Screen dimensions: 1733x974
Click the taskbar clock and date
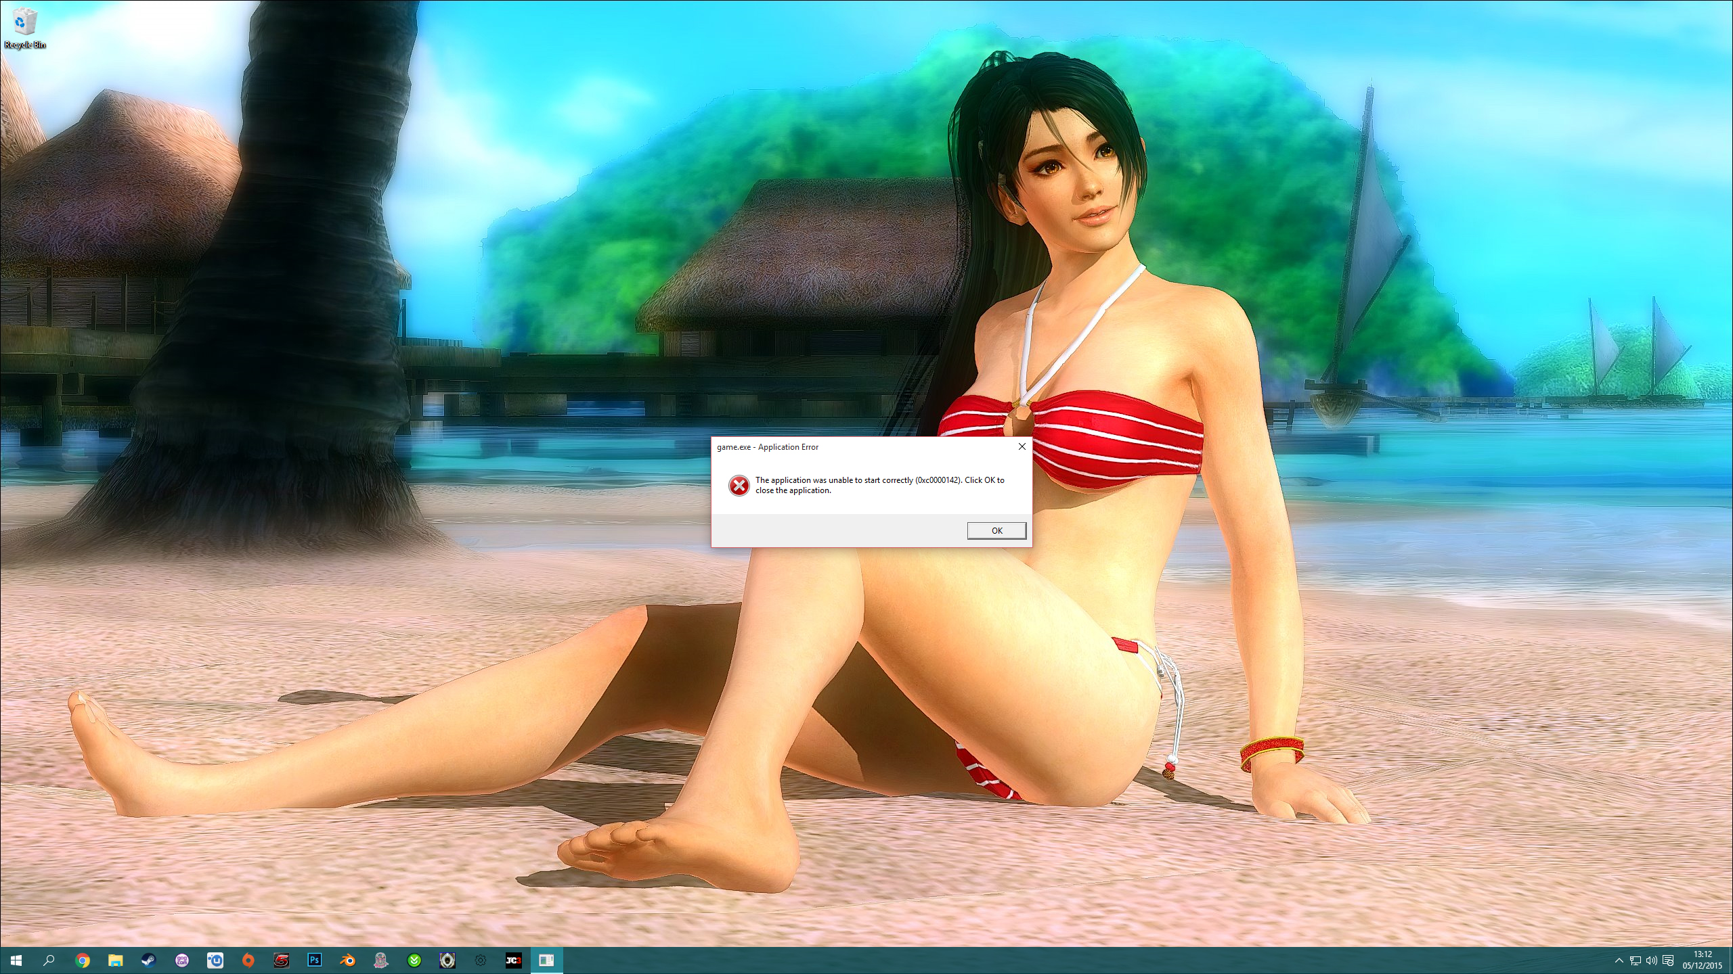click(1702, 960)
